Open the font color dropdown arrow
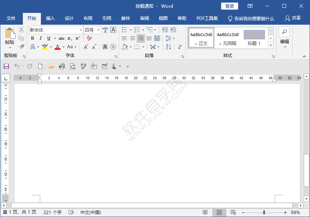This screenshot has height=217, width=310. click(x=63, y=46)
